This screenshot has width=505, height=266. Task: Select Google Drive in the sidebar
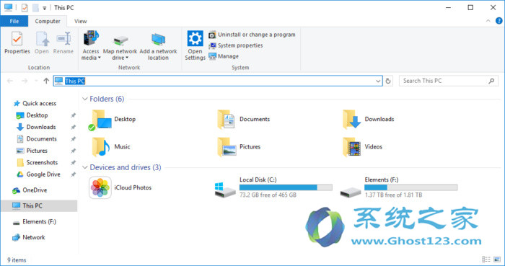tap(38, 174)
